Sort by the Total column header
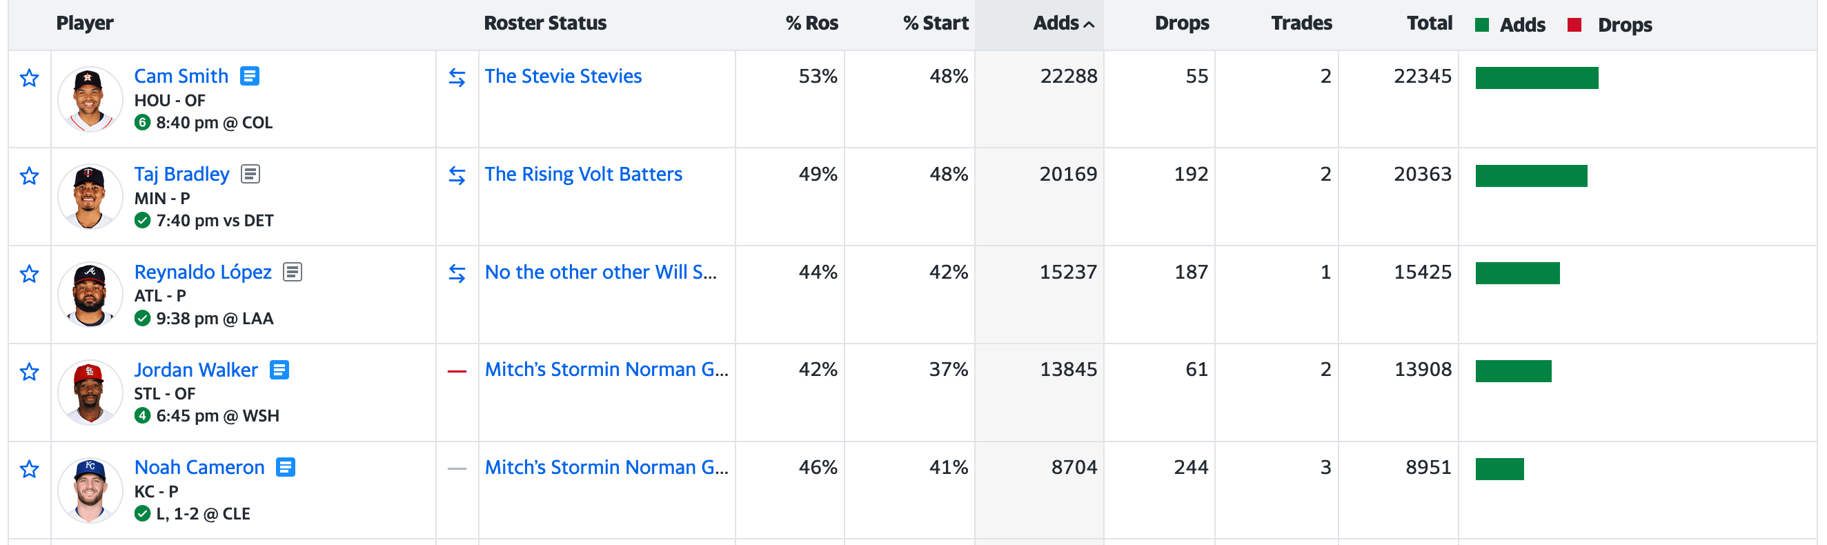The height and width of the screenshot is (545, 1827). 1429,23
